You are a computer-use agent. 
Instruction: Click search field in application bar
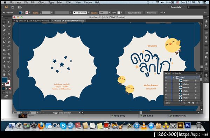pos(197,7)
